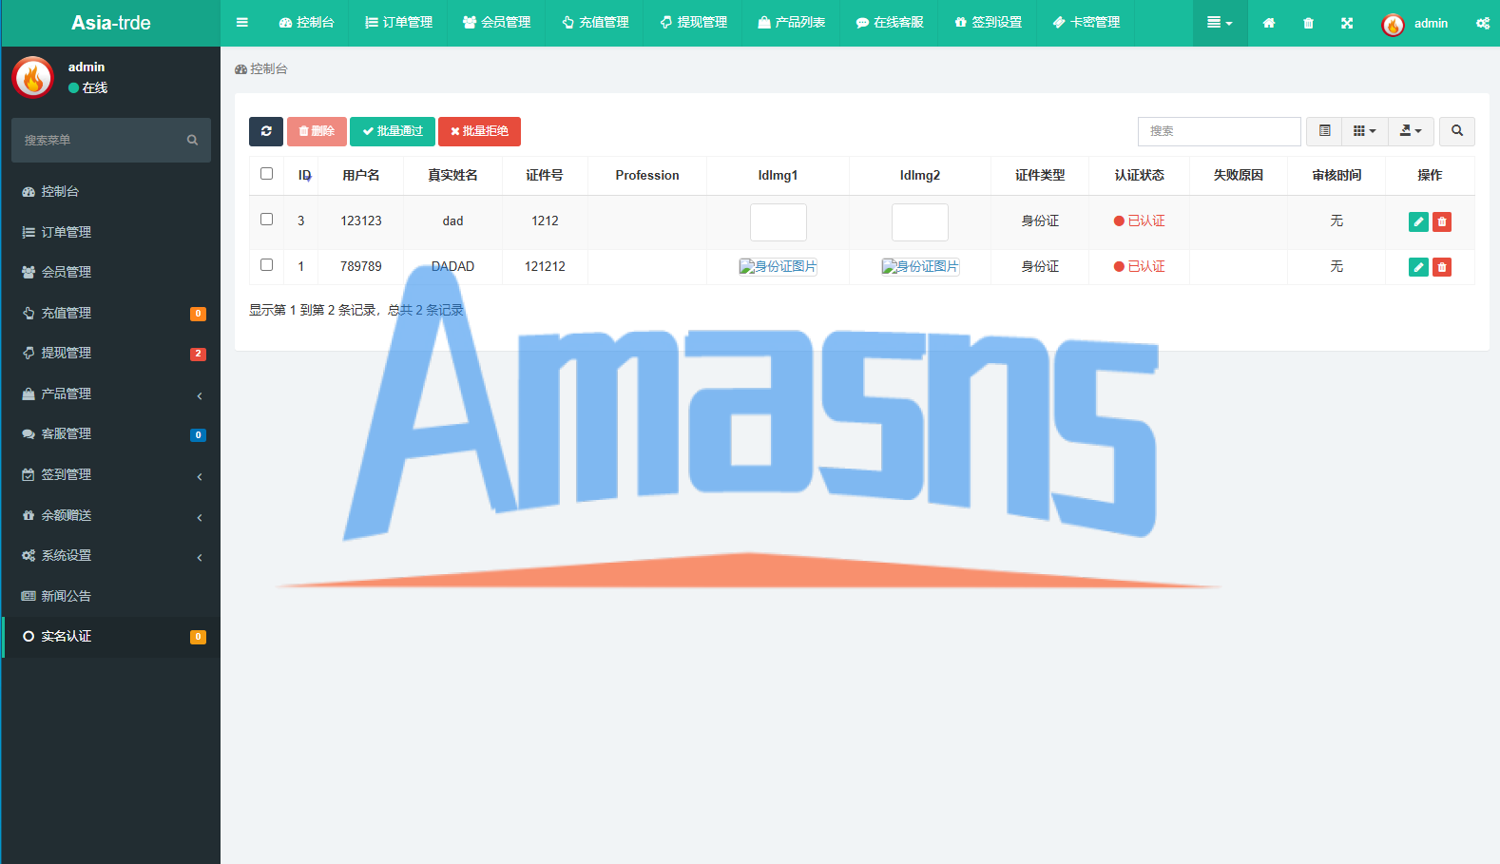Open 新闻公告 in the sidebar
The image size is (1500, 864).
coord(111,596)
